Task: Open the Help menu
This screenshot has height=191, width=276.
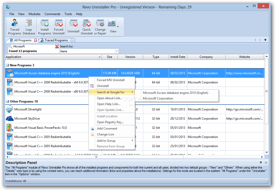Action: click(x=79, y=14)
